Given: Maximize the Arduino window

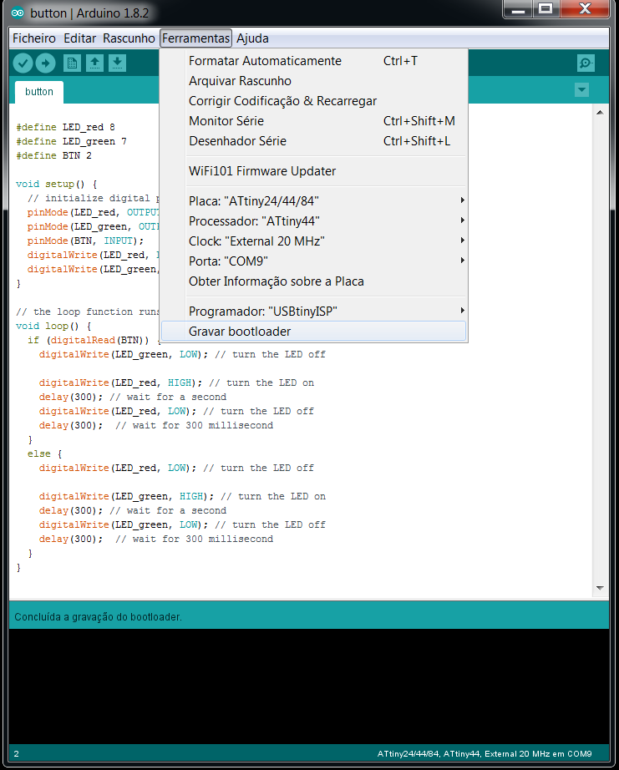Looking at the screenshot, I should 545,9.
